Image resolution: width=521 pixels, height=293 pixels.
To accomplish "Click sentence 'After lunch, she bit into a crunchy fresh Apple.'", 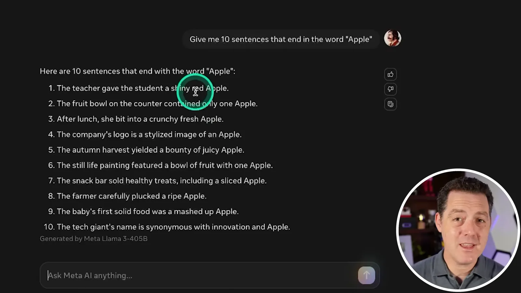I will pos(140,119).
